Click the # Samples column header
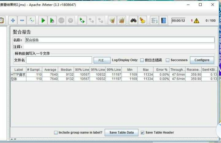 pyautogui.click(x=34, y=70)
